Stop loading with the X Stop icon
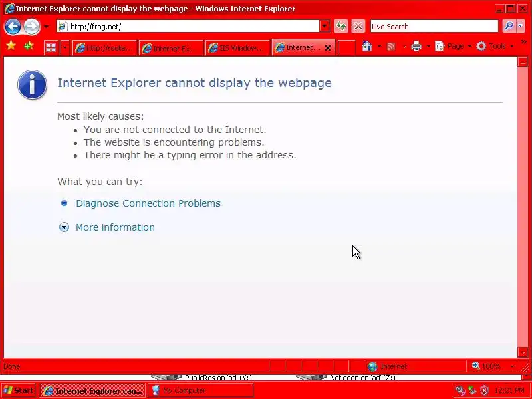532x399 pixels. (358, 26)
